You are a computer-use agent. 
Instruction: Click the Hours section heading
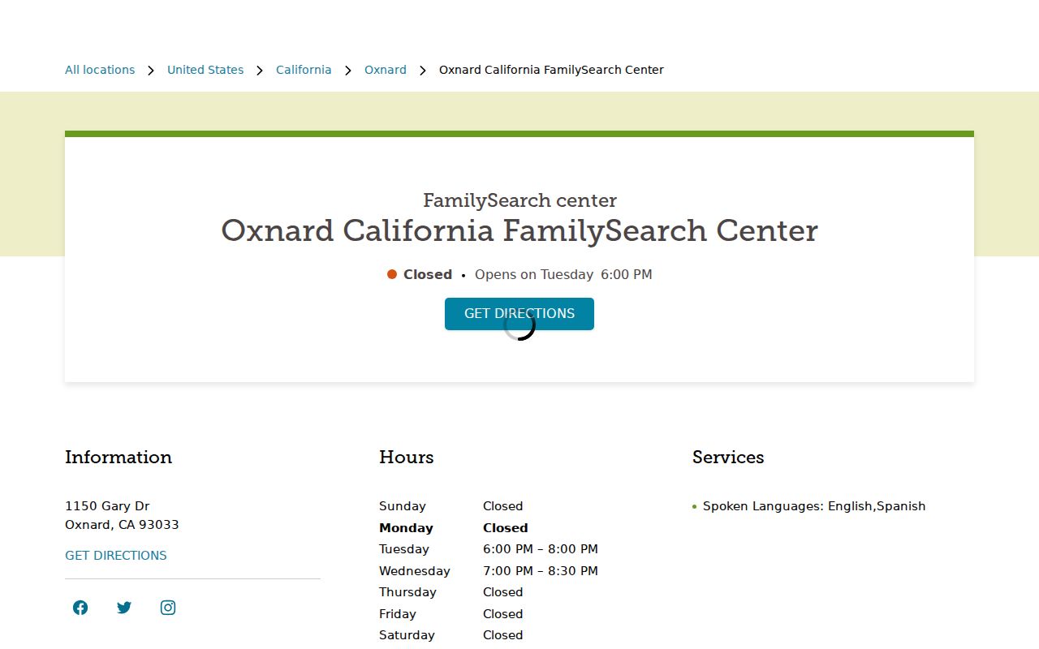[407, 458]
